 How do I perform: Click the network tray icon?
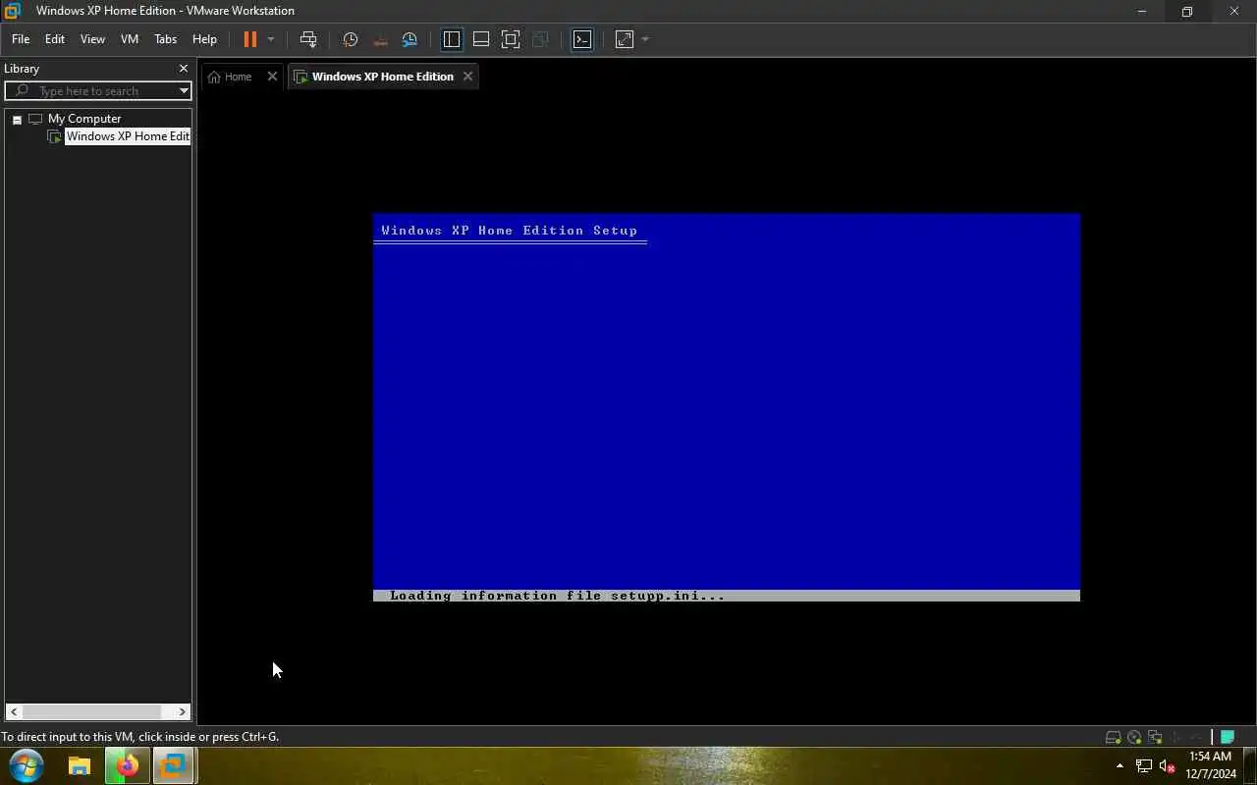point(1144,765)
